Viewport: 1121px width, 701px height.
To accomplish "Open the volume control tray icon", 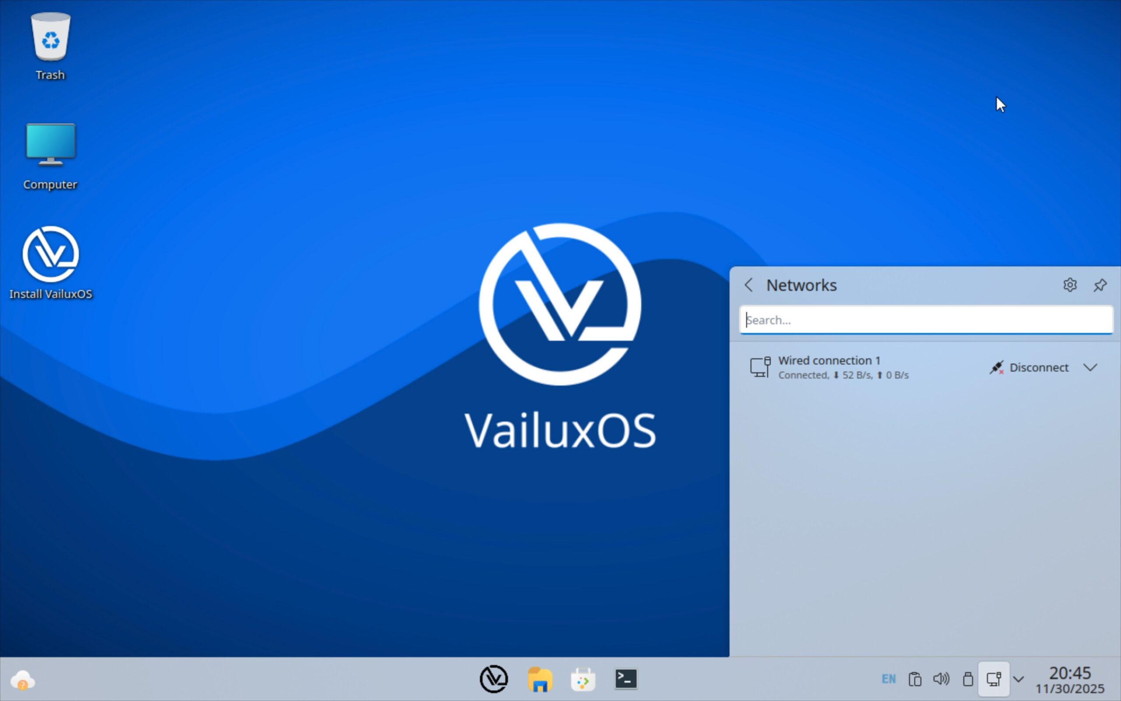I will pos(941,679).
